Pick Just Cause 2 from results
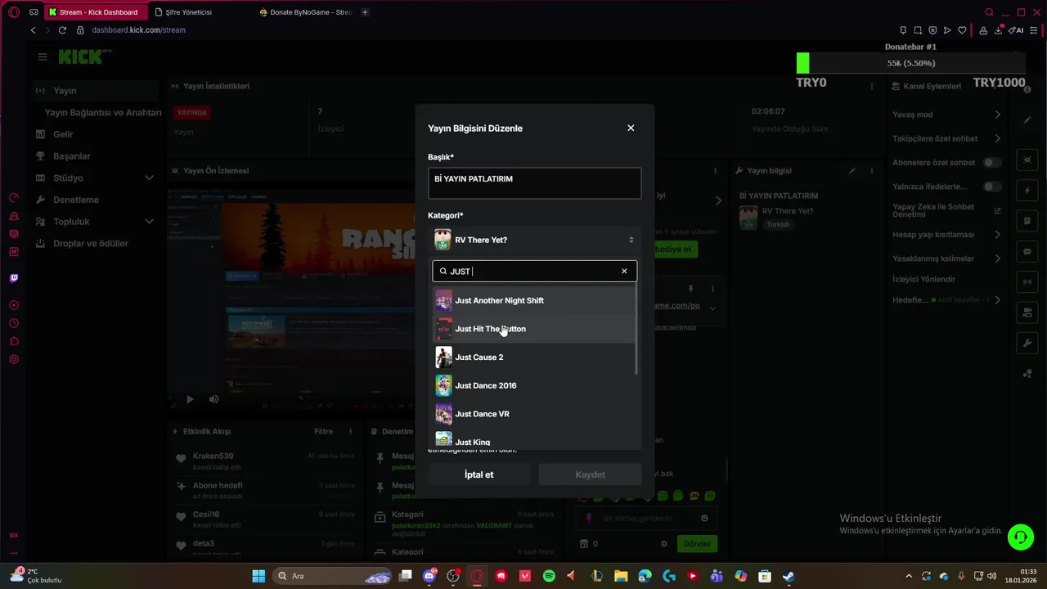 [x=534, y=357]
